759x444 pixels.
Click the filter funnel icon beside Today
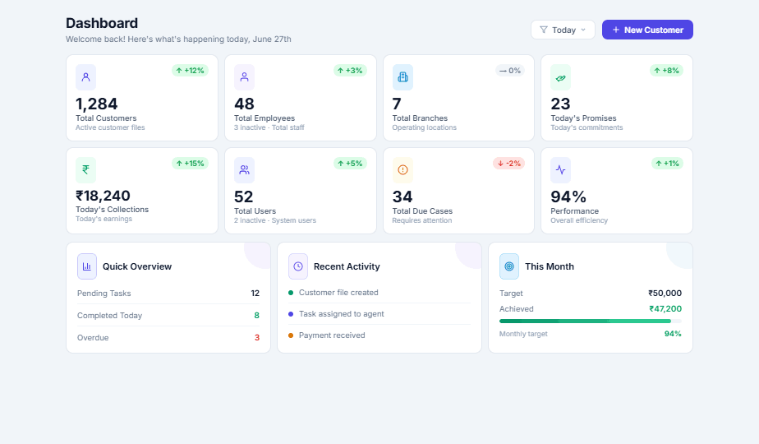pyautogui.click(x=544, y=30)
